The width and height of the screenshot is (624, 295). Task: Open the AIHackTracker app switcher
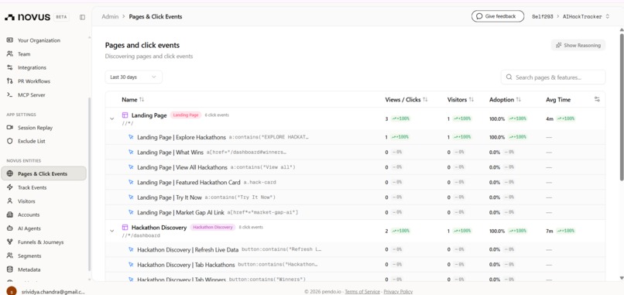coord(586,17)
